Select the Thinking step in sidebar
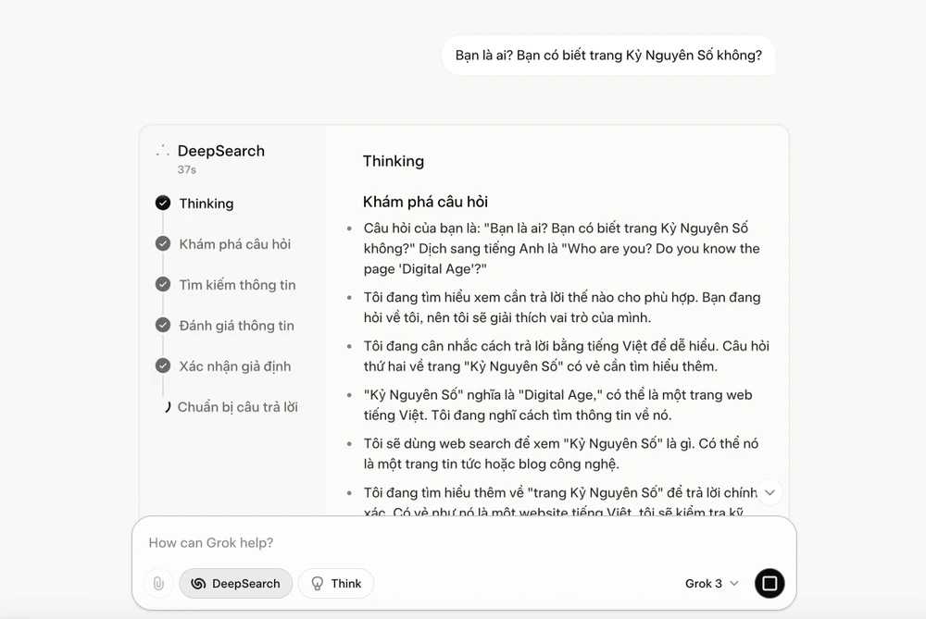Screen dimensions: 926x619 [x=206, y=204]
